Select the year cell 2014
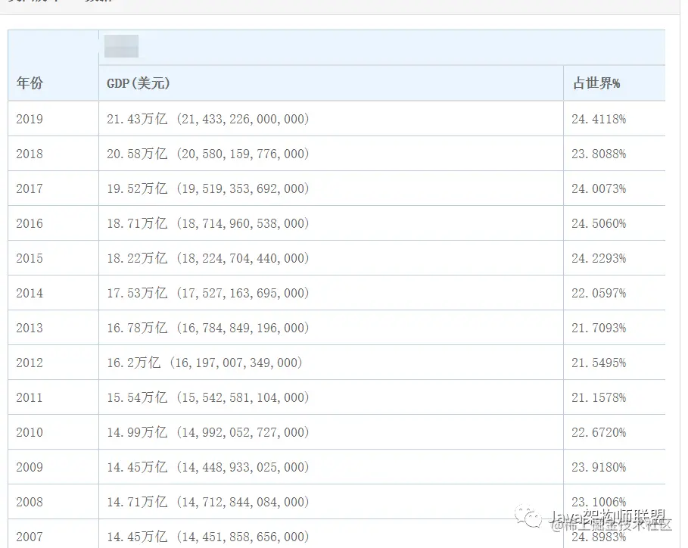Viewport: 688px width, 548px height. [x=30, y=293]
